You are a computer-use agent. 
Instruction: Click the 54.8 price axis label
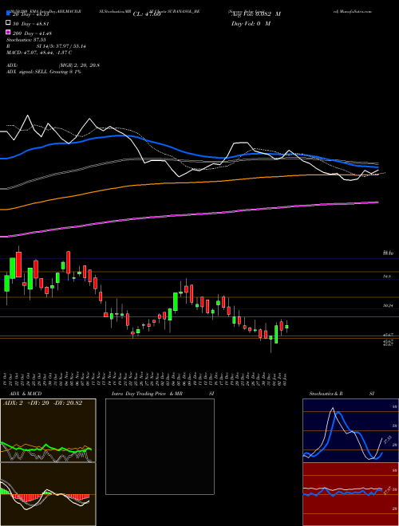[387, 277]
